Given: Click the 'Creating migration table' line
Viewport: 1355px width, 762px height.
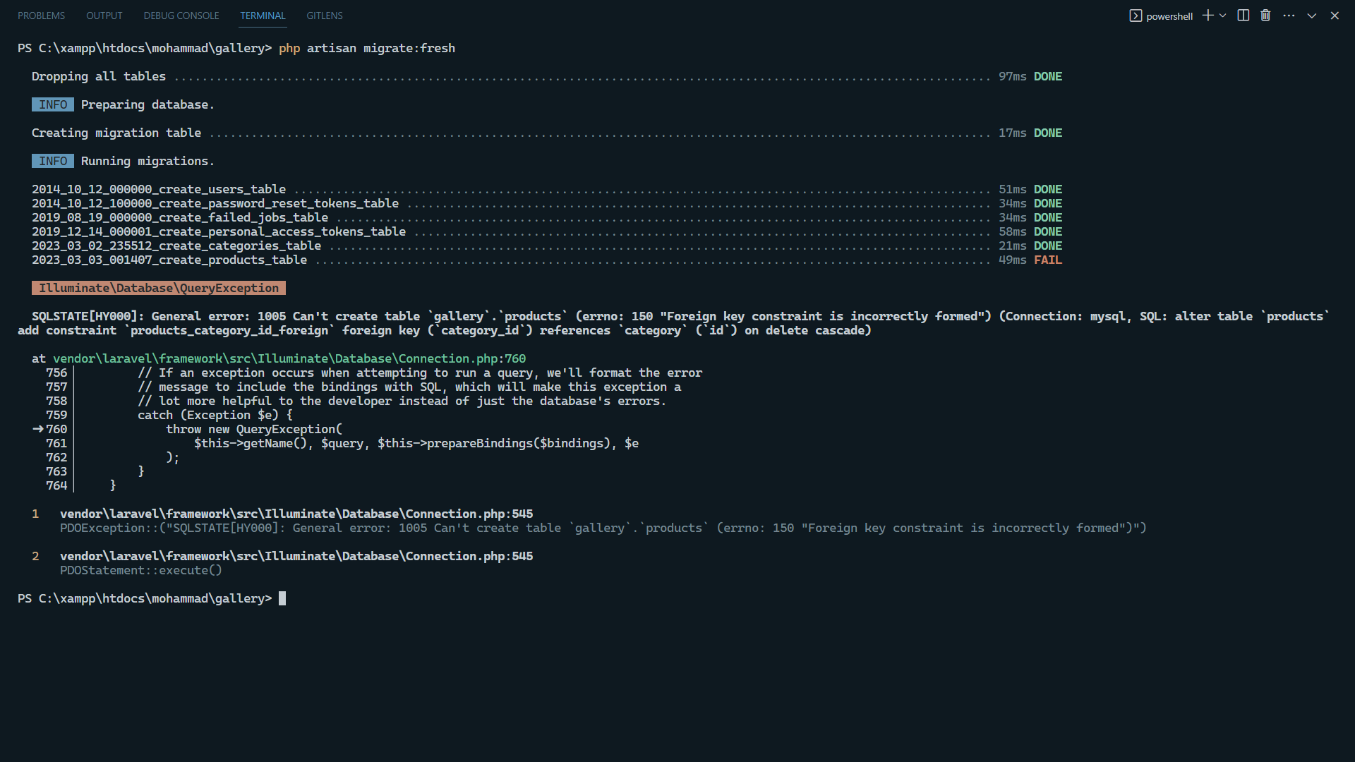Looking at the screenshot, I should (547, 133).
